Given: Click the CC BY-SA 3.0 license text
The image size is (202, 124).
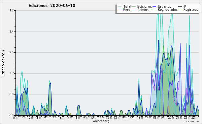Looking at the screenshot, I should pyautogui.click(x=192, y=122).
